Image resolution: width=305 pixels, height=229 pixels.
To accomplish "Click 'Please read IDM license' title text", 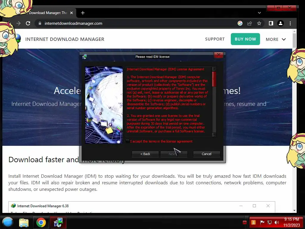I will (152, 57).
